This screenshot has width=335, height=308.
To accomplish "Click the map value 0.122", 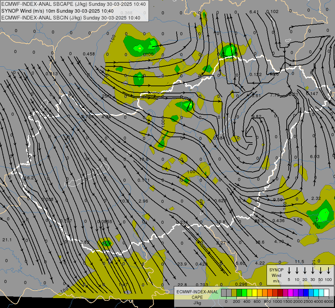I will click(x=256, y=74).
